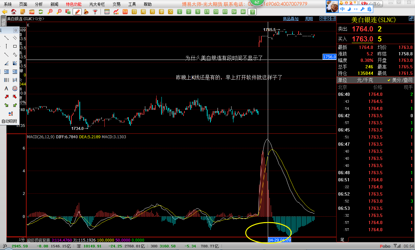Screen dimensions: 415x250
Task: Open the price alert bell icon
Action: [86, 12]
